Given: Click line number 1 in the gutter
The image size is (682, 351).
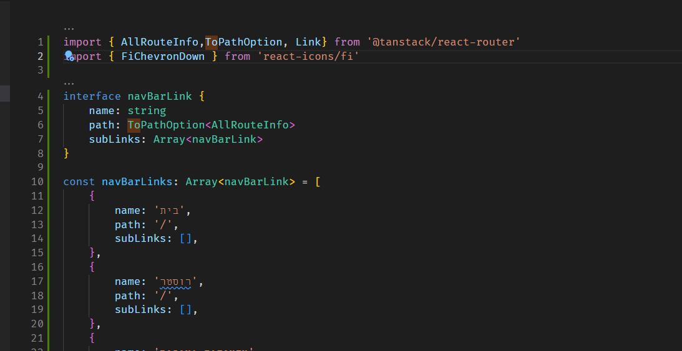Looking at the screenshot, I should click(41, 42).
